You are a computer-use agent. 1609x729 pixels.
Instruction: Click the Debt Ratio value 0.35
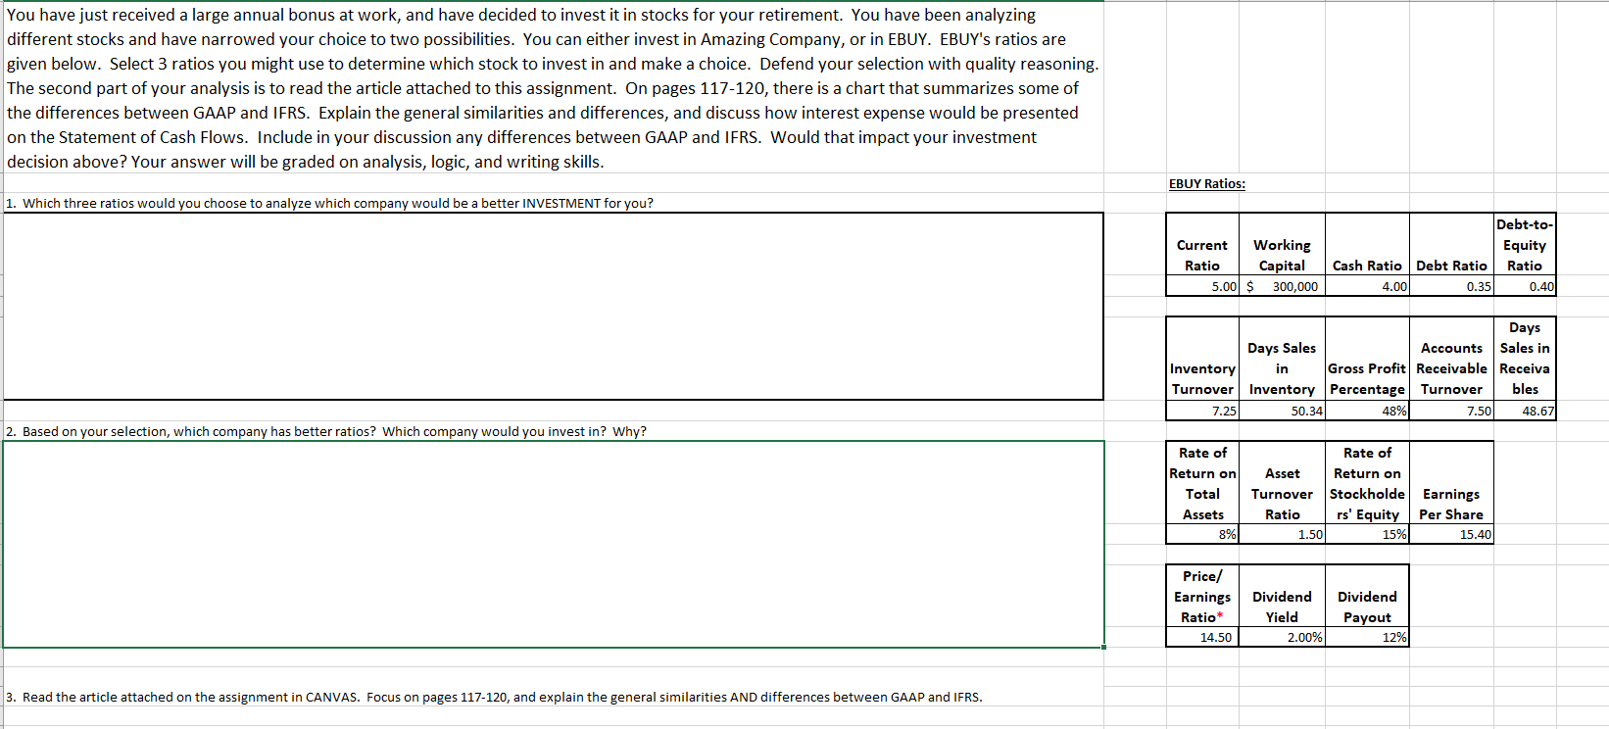(1451, 286)
